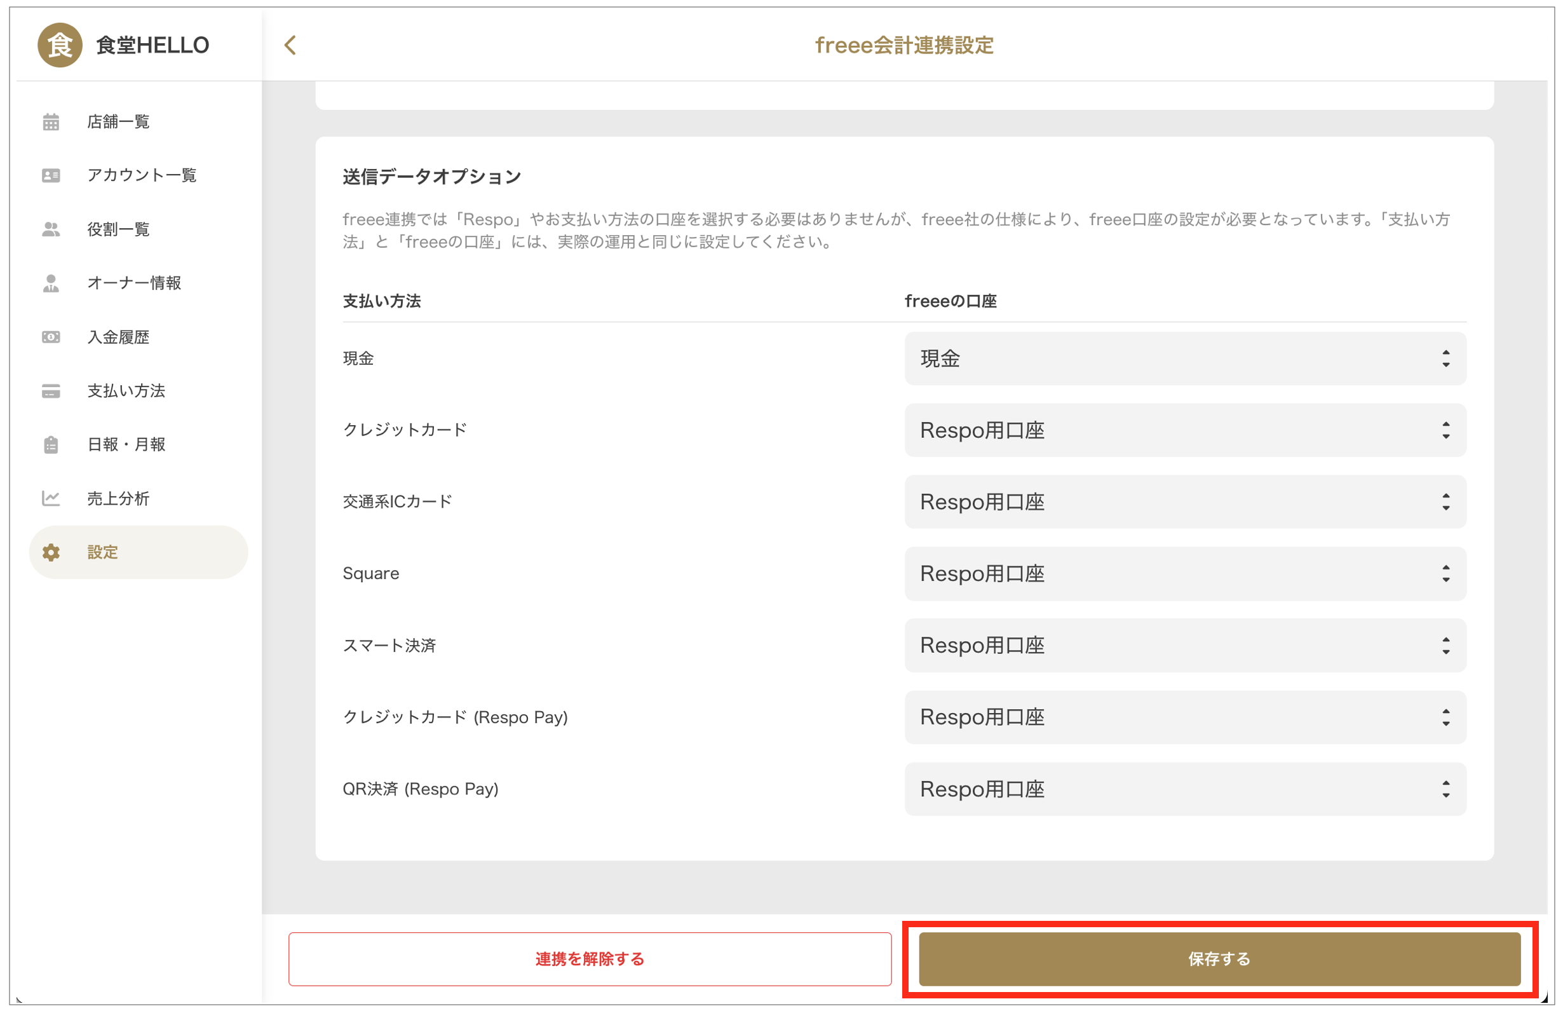Click the freee会計連携設定 page title
Image resolution: width=1563 pixels, height=1013 pixels.
[x=904, y=44]
